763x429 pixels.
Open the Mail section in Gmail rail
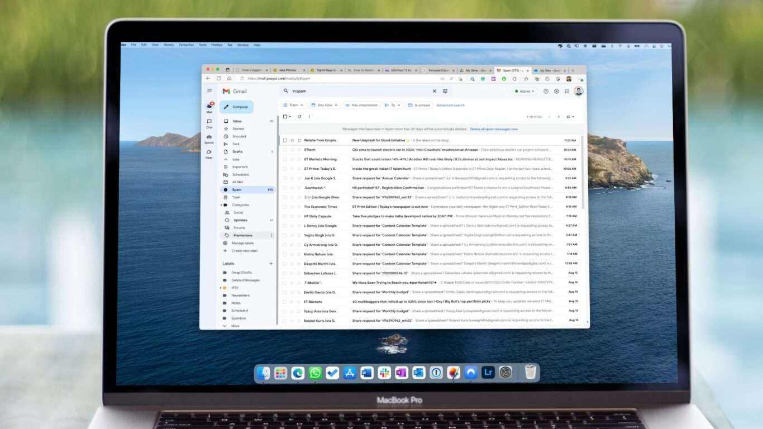pyautogui.click(x=209, y=107)
